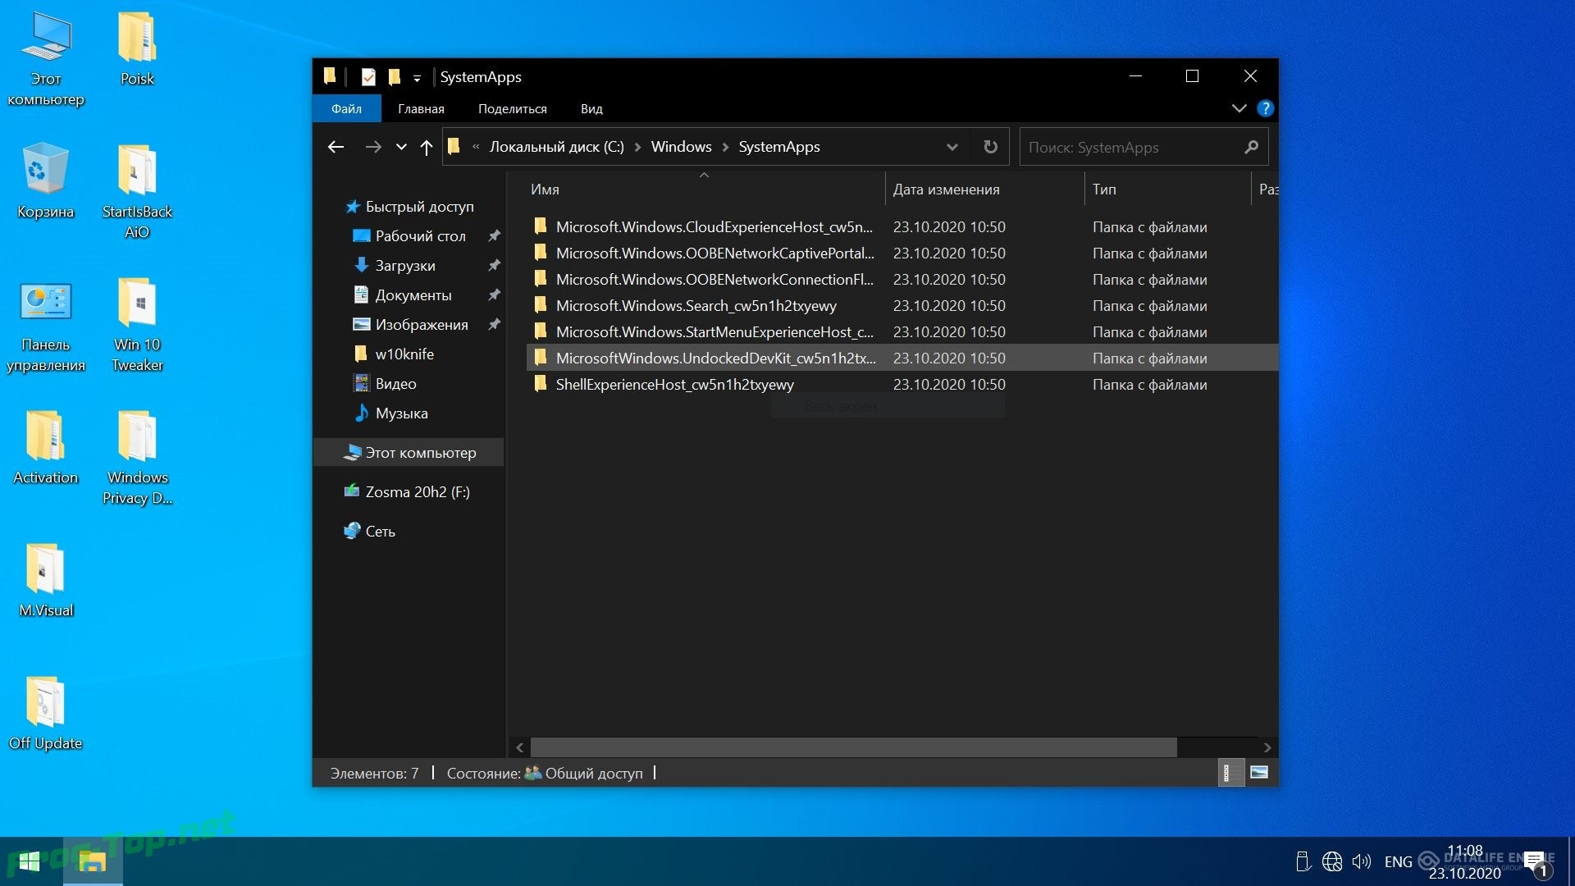Select Загрузки in navigation pane
This screenshot has height=886, width=1575.
(x=395, y=266)
